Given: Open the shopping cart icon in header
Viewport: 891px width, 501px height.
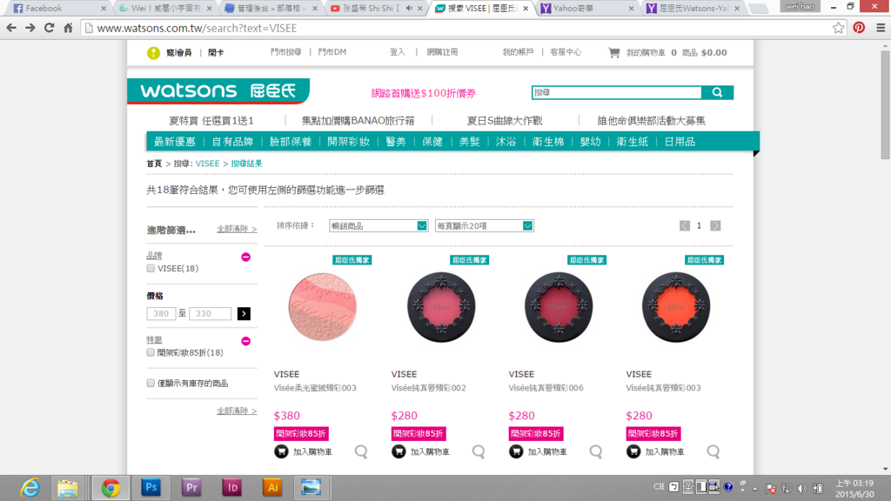Looking at the screenshot, I should (613, 53).
